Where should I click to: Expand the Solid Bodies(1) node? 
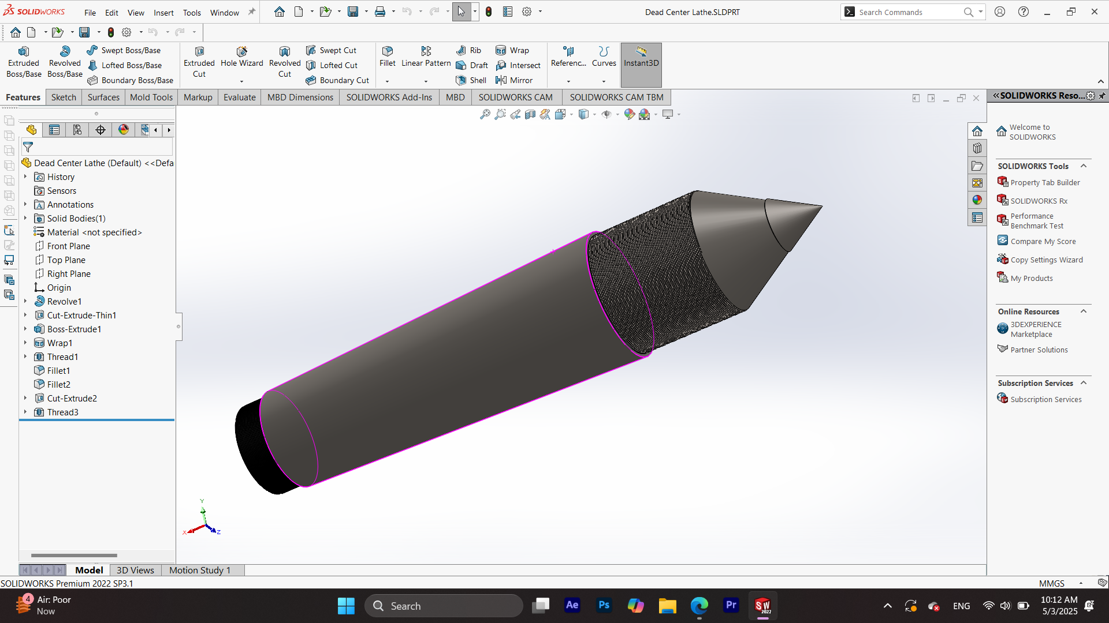point(25,219)
